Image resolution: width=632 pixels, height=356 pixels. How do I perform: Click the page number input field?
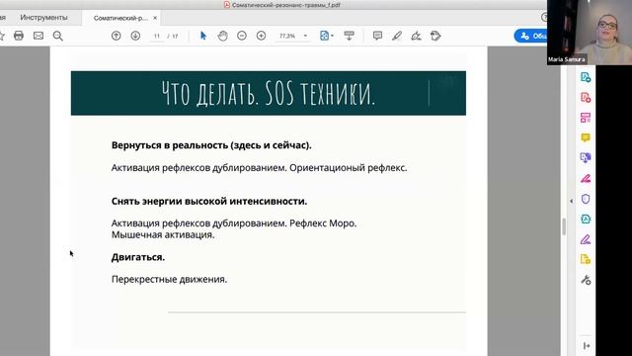pyautogui.click(x=157, y=36)
